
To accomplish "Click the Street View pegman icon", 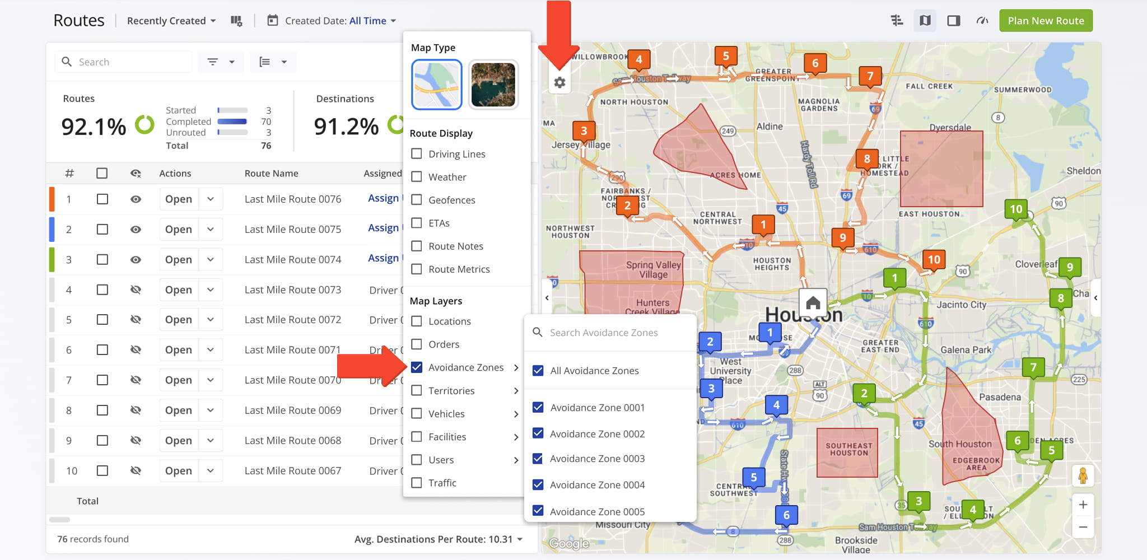I will pos(1083,476).
